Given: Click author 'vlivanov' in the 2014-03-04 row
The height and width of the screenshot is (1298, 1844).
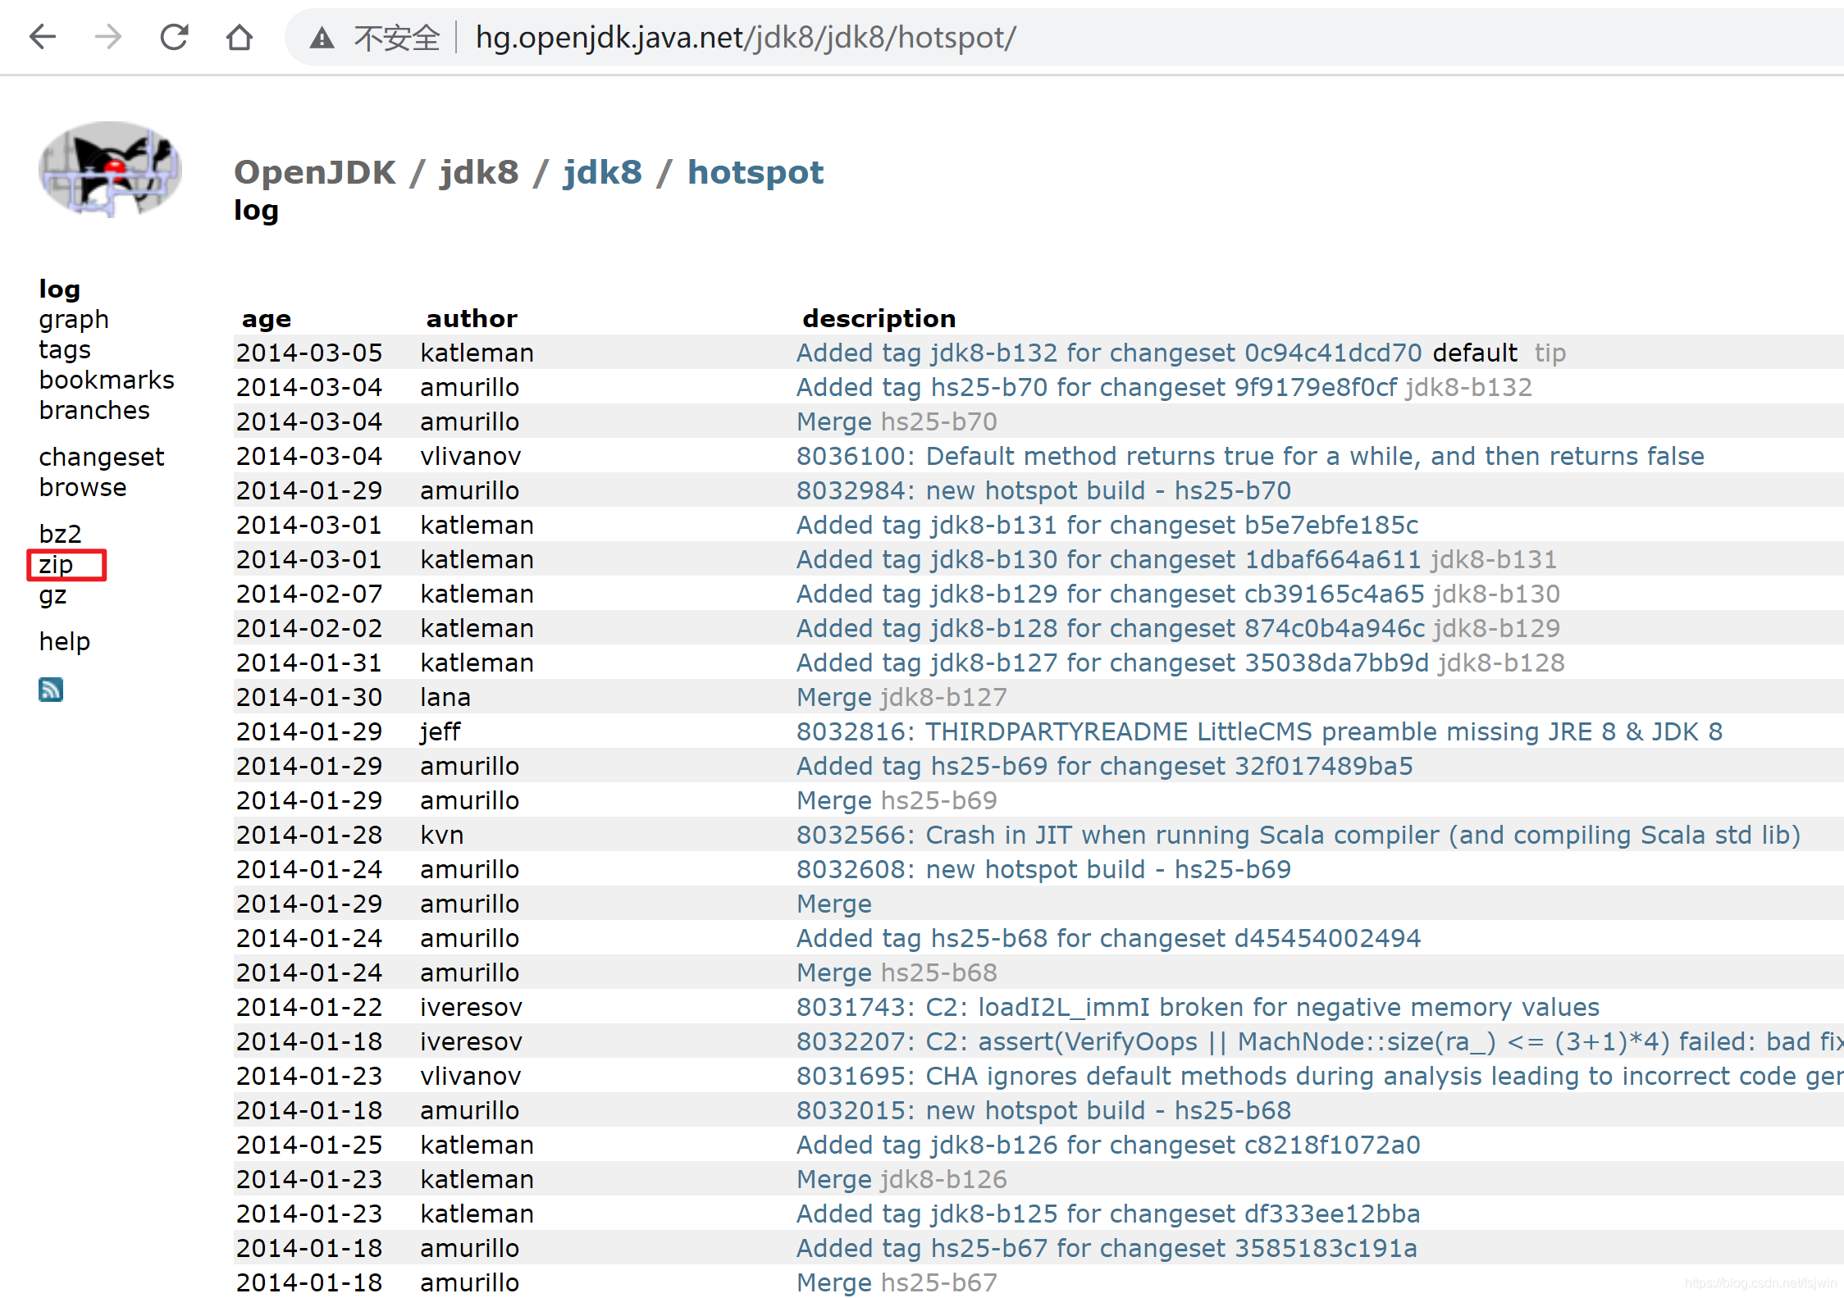Looking at the screenshot, I should tap(471, 456).
